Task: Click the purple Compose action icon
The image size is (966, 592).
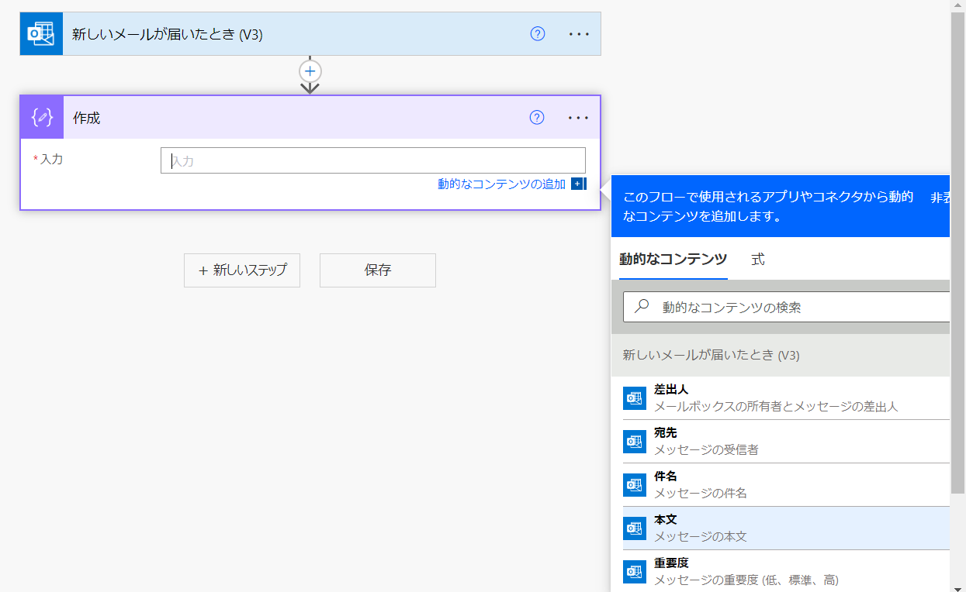Action: coord(42,118)
